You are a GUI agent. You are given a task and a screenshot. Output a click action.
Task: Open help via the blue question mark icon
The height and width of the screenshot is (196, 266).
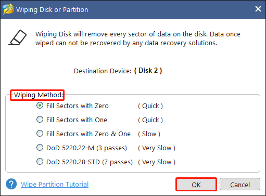(11, 184)
